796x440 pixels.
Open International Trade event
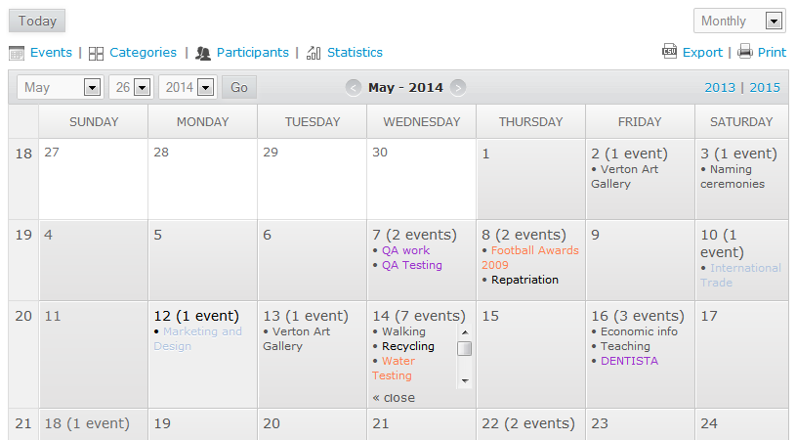(740, 276)
